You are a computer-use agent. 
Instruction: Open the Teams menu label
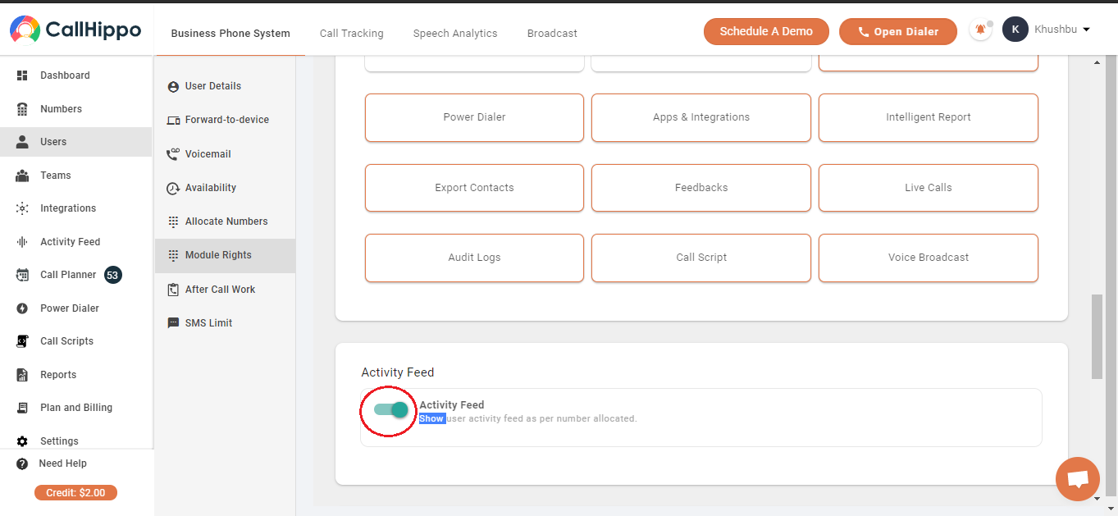(56, 176)
